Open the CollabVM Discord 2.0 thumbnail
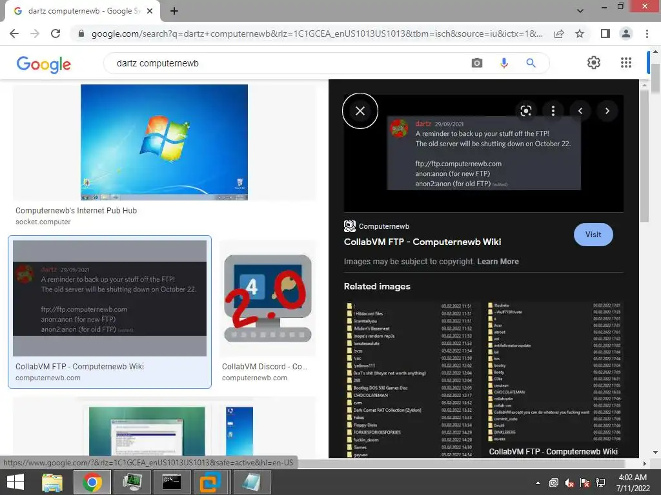This screenshot has height=495, width=661. point(268,298)
